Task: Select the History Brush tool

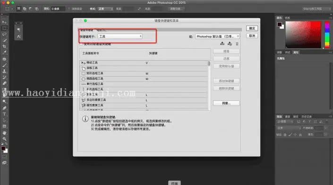Action: tap(4, 78)
